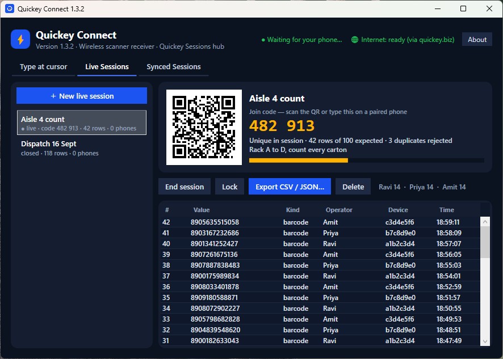Click barcode value 8904839548620
The image size is (503, 359).
[x=215, y=330]
